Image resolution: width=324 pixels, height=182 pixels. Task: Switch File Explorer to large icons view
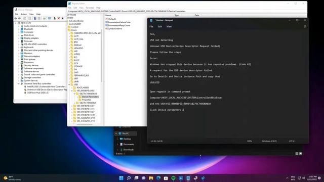[301, 154]
